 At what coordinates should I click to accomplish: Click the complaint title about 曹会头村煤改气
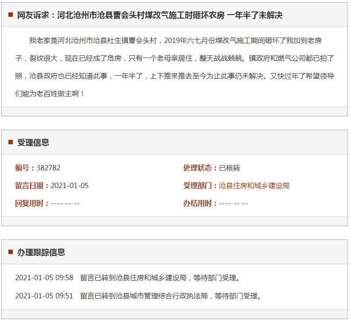pyautogui.click(x=150, y=15)
